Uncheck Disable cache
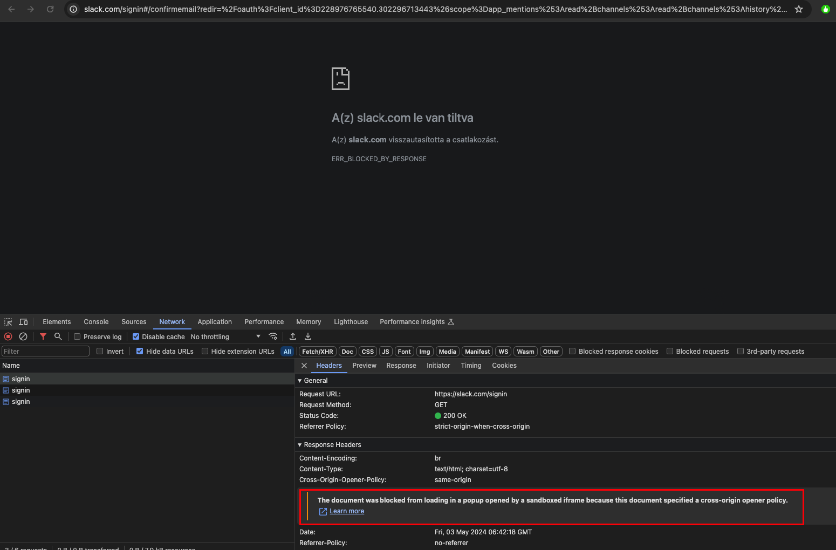 tap(136, 336)
